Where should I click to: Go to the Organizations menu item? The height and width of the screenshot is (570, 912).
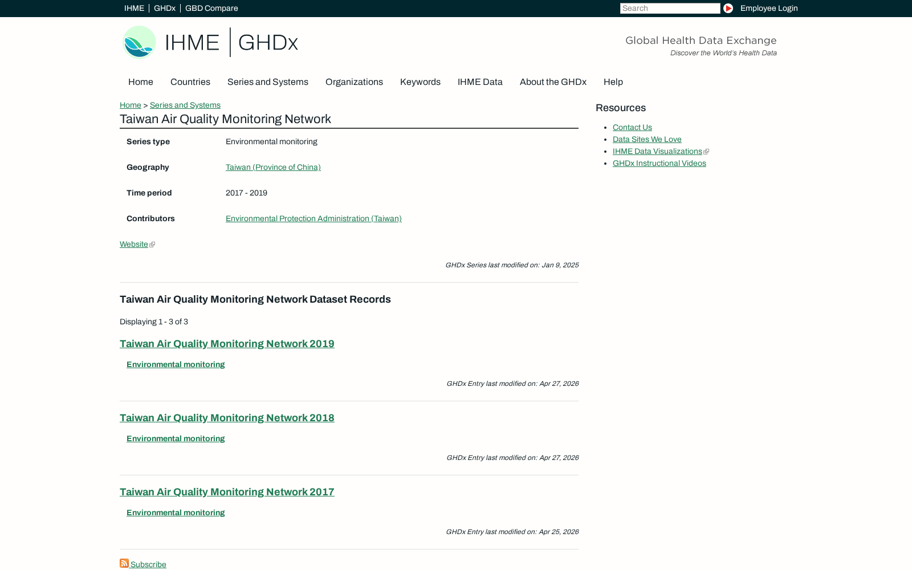(x=354, y=82)
